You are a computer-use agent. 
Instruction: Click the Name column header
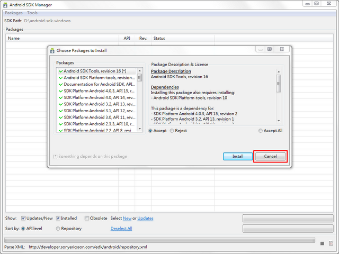[x=62, y=38]
